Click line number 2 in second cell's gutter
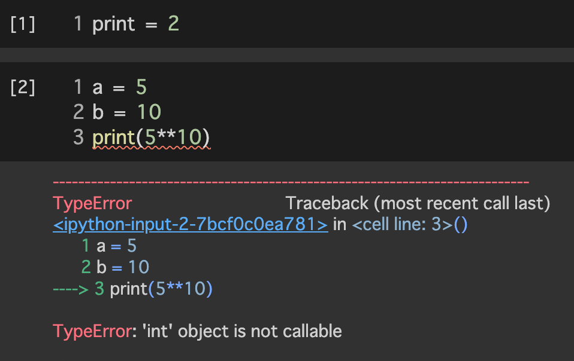This screenshot has height=361, width=574. (x=78, y=112)
